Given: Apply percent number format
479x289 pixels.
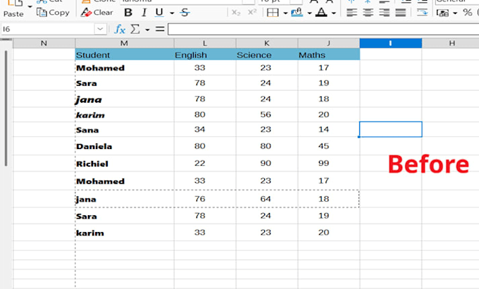Looking at the screenshot, I should 468,13.
